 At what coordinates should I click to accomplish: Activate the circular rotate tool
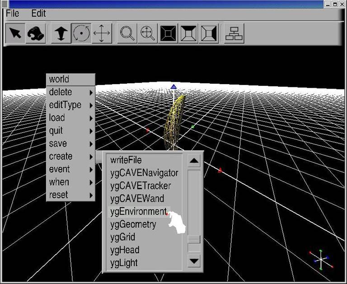pyautogui.click(x=81, y=33)
